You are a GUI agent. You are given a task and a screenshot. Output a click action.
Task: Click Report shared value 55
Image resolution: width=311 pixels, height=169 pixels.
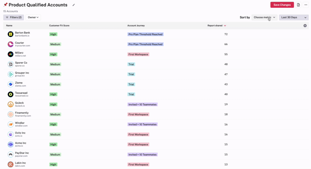pyautogui.click(x=226, y=54)
